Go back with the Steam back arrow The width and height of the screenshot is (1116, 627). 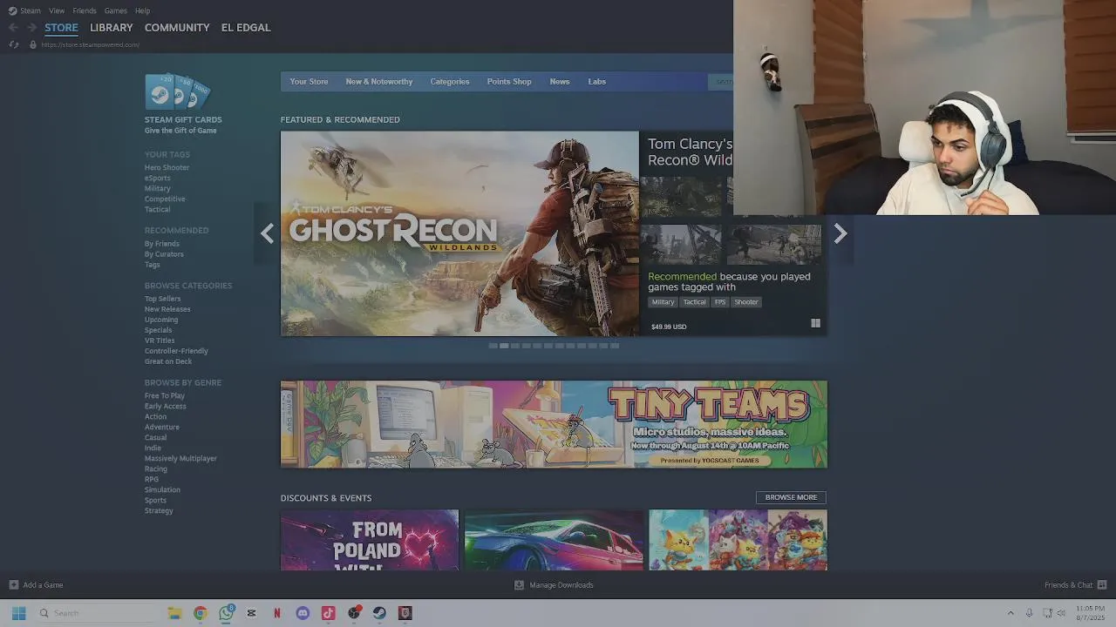[13, 28]
